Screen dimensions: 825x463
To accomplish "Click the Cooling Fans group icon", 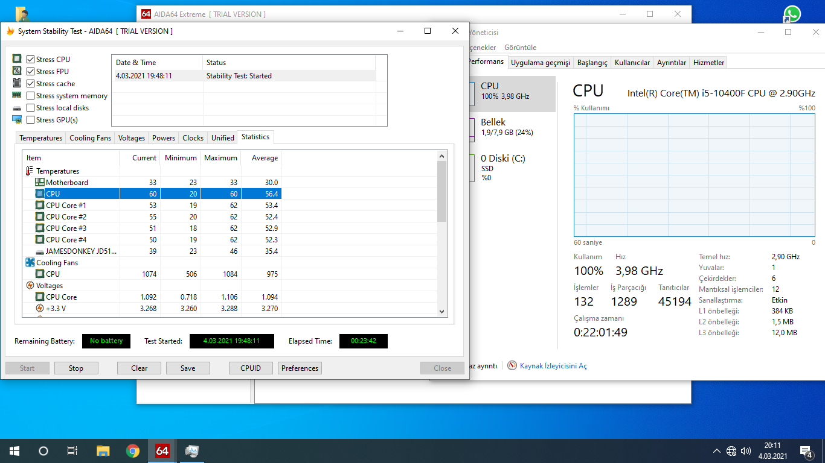I will 30,263.
